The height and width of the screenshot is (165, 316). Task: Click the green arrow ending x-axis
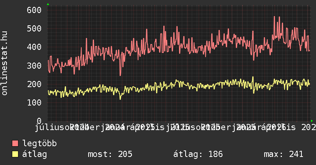pyautogui.click(x=312, y=121)
